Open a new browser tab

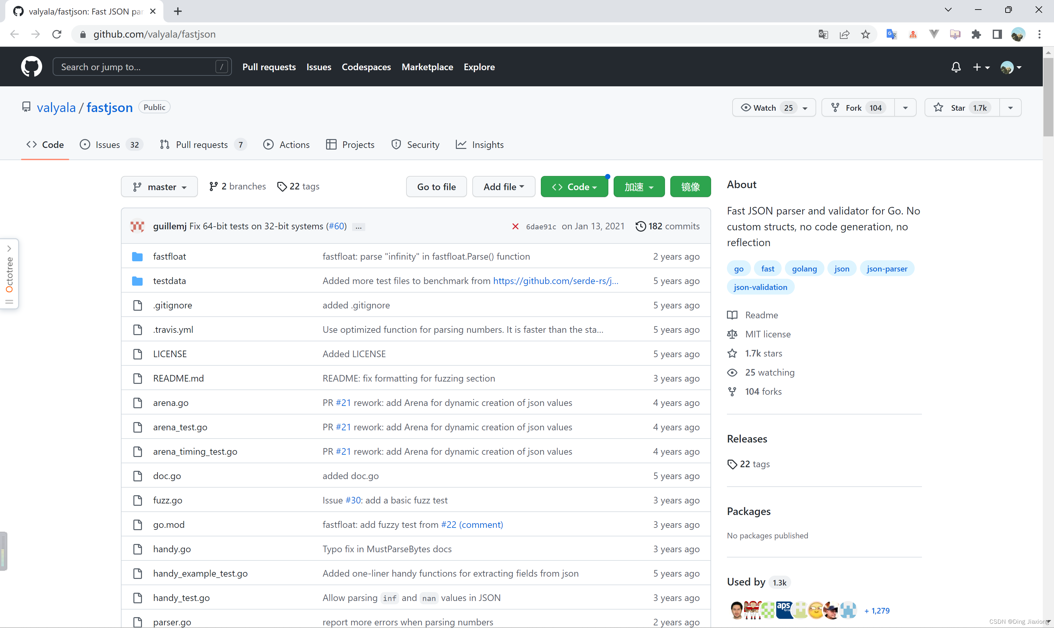point(178,12)
